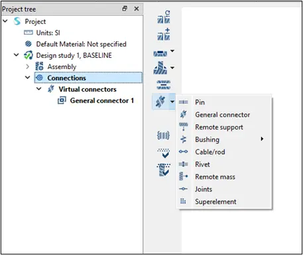This screenshot has height=255, width=303.
Task: Click the Rivet icon in menu
Action: pyautogui.click(x=183, y=164)
